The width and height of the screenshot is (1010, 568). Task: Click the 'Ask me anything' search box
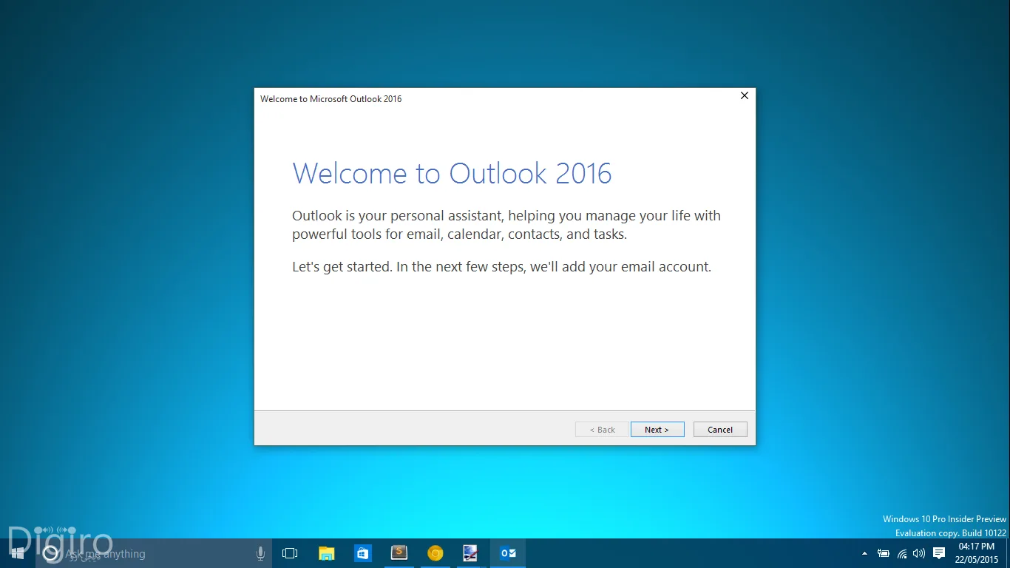[x=154, y=553]
